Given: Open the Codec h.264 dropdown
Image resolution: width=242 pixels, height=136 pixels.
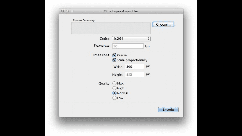Looking at the screenshot, I should [x=131, y=39].
